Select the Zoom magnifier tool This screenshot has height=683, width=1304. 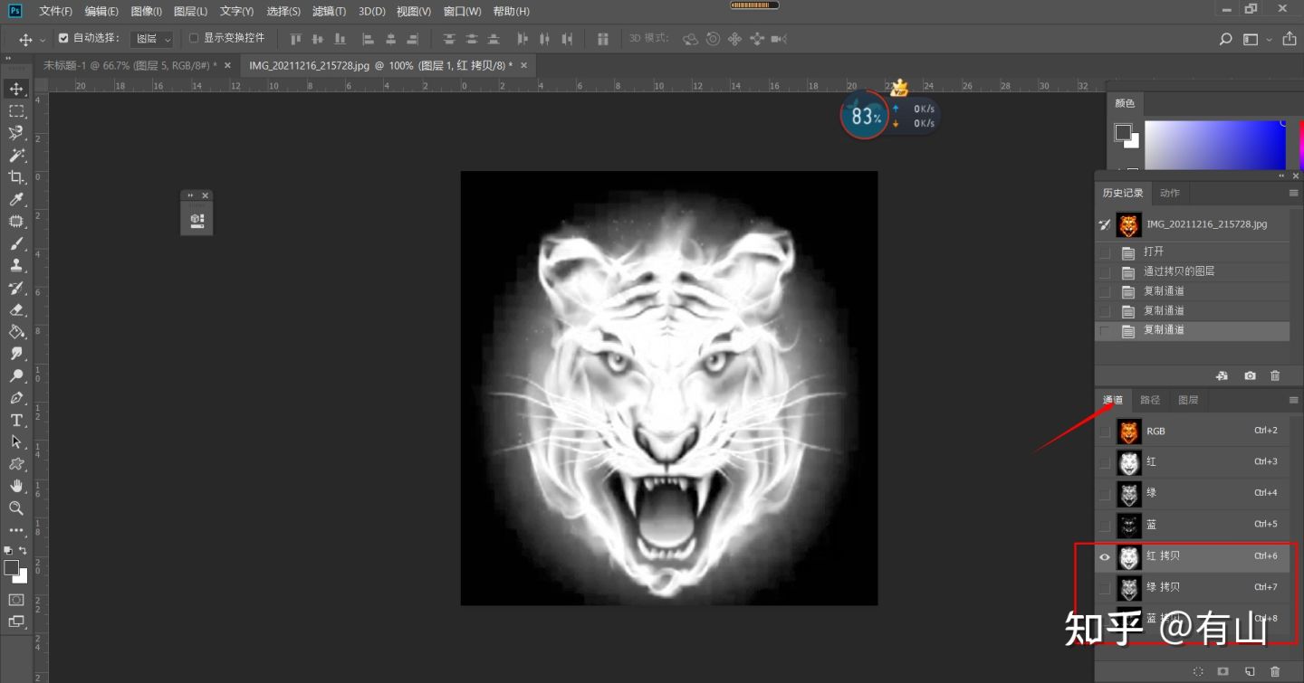[x=16, y=508]
